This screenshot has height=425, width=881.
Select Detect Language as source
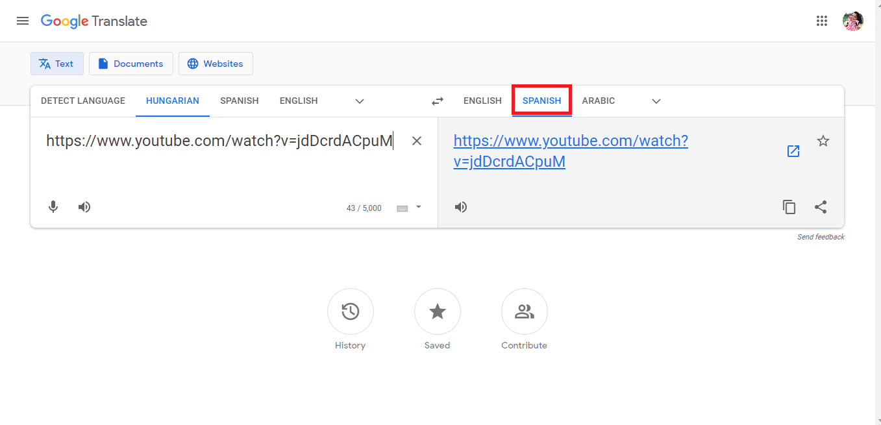point(83,101)
